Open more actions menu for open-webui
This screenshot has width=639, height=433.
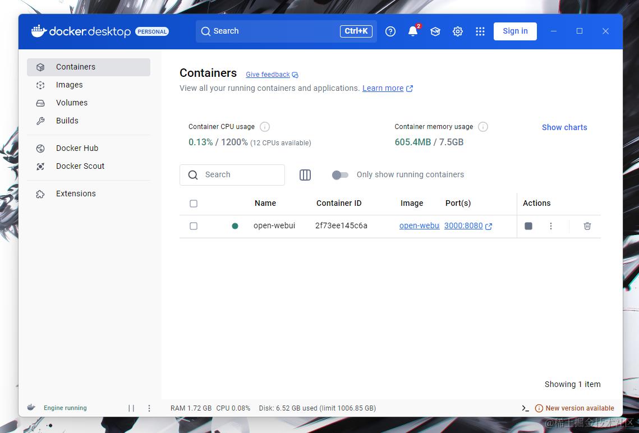(x=550, y=226)
